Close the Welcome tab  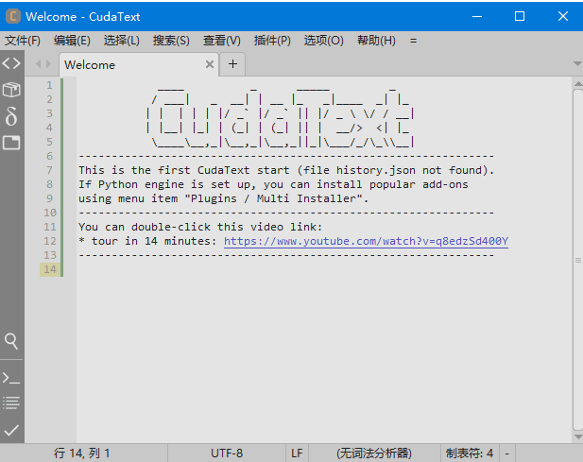tap(211, 65)
